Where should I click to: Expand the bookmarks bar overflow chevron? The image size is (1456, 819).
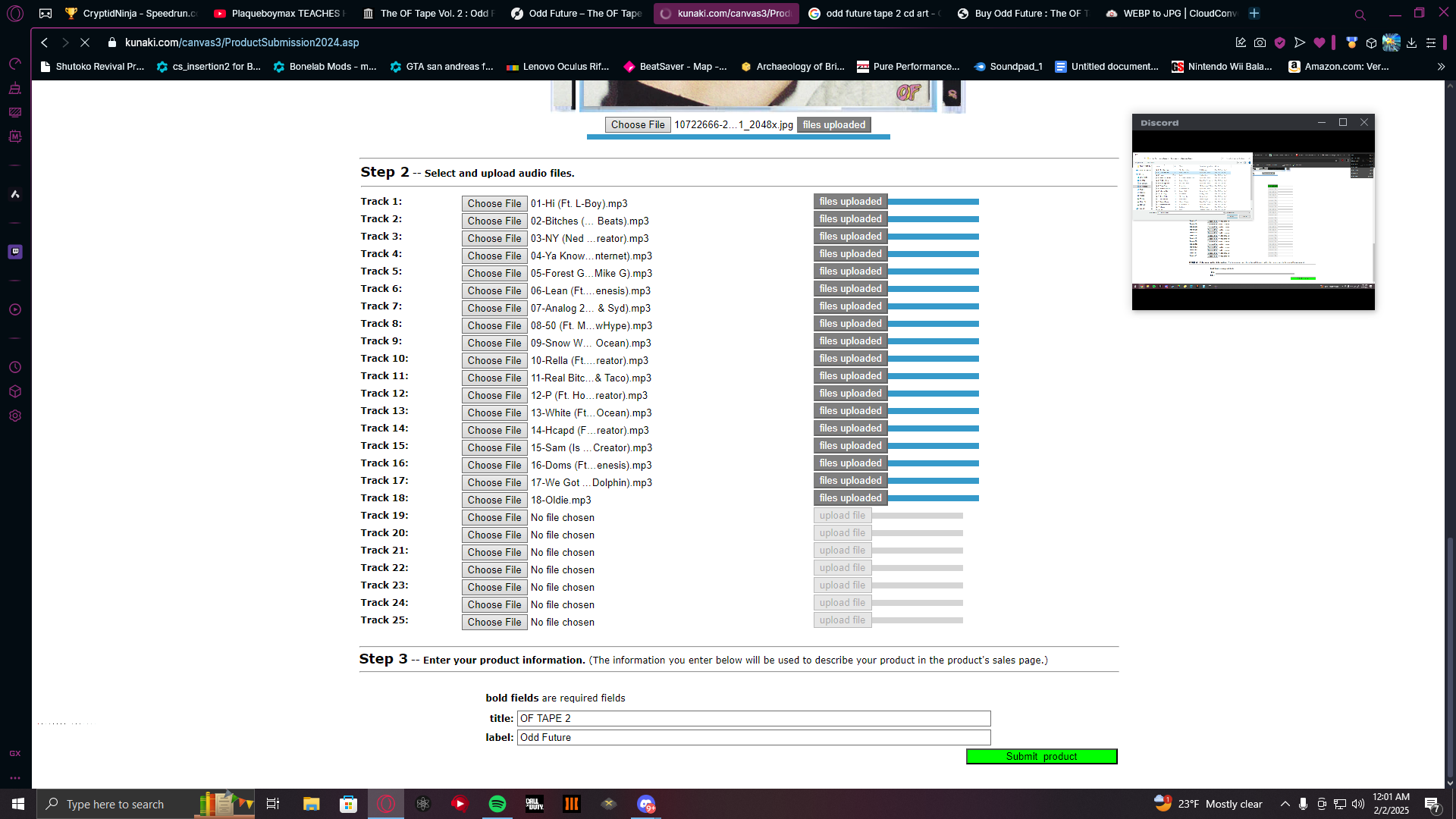click(1441, 67)
